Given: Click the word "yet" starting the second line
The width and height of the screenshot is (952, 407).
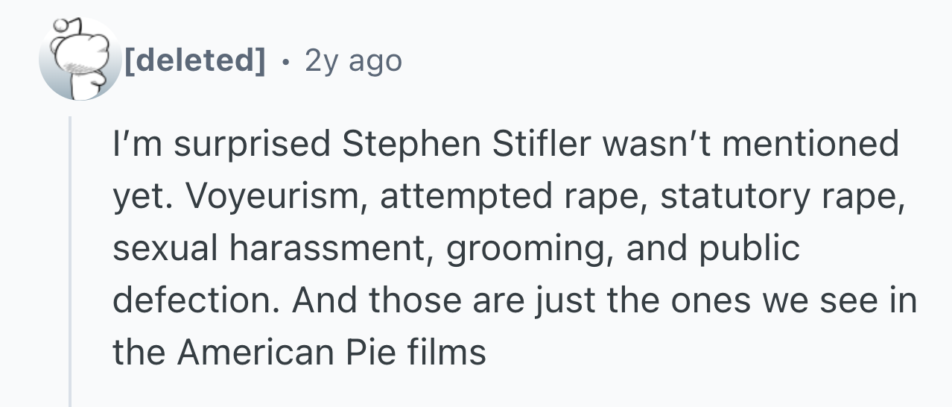Looking at the screenshot, I should [141, 197].
